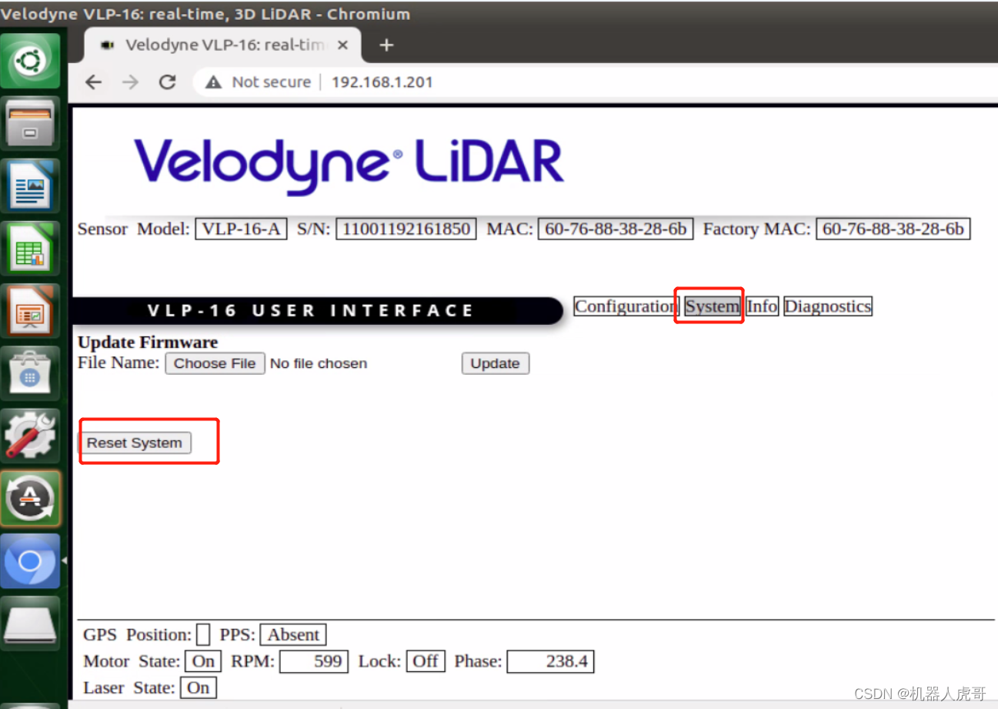
Task: Open LibreOffice Writer from the launcher
Action: click(30, 186)
